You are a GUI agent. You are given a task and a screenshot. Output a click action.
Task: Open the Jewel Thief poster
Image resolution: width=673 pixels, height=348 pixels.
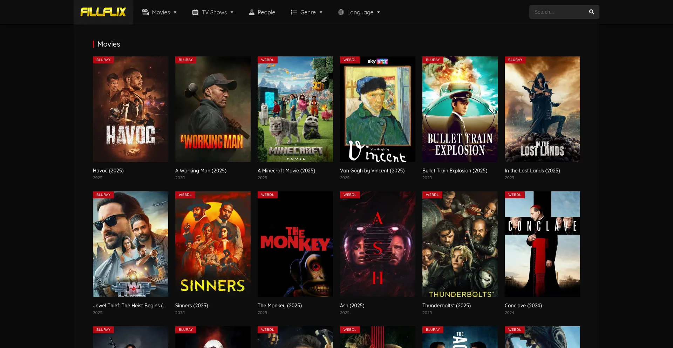tap(130, 244)
